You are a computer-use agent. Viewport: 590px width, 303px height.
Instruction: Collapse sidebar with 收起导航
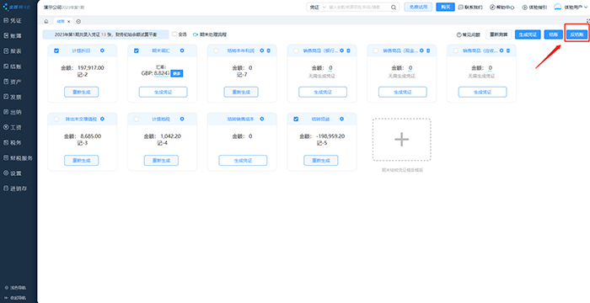15,298
